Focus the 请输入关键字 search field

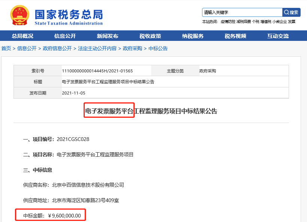tap(242, 12)
